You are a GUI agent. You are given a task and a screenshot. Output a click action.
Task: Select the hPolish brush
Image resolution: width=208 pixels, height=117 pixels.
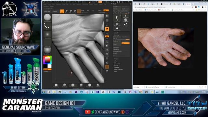(x=98, y=85)
